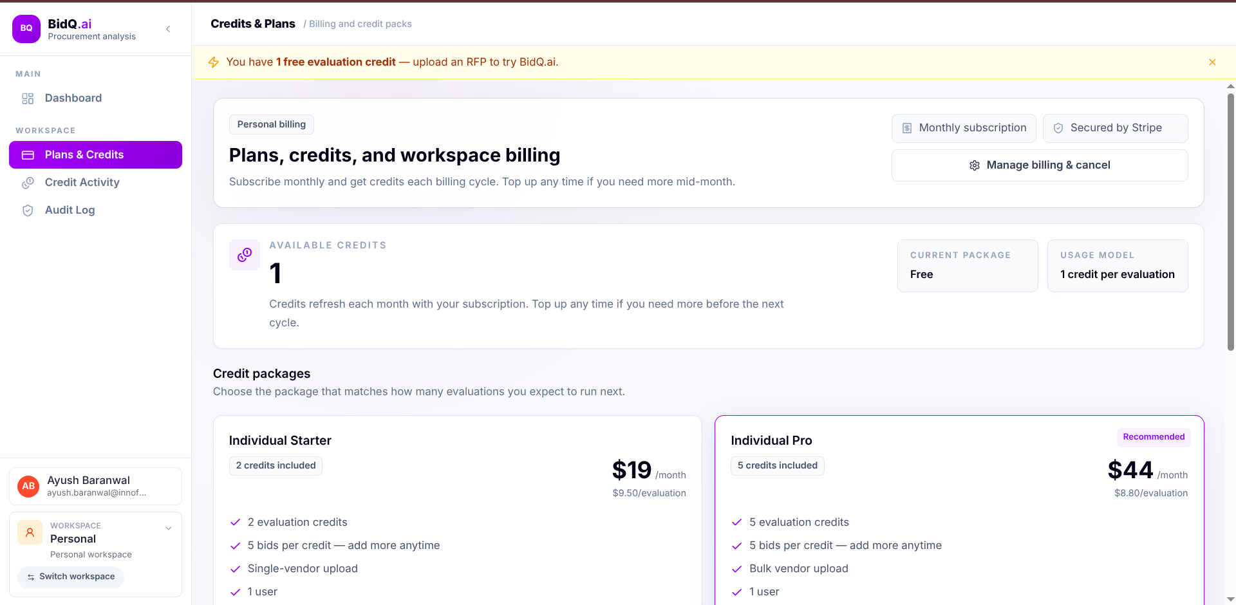Click the AB user avatar
1236x605 pixels.
coord(28,487)
